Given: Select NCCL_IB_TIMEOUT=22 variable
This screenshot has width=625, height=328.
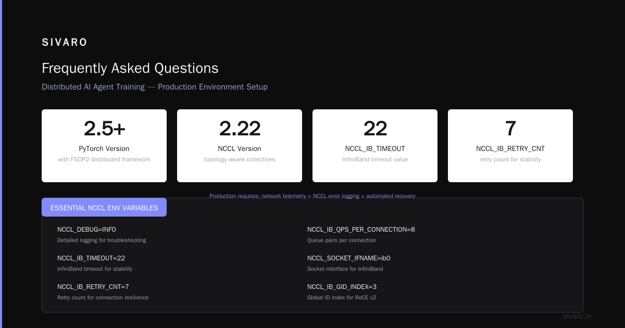Looking at the screenshot, I should pos(91,258).
